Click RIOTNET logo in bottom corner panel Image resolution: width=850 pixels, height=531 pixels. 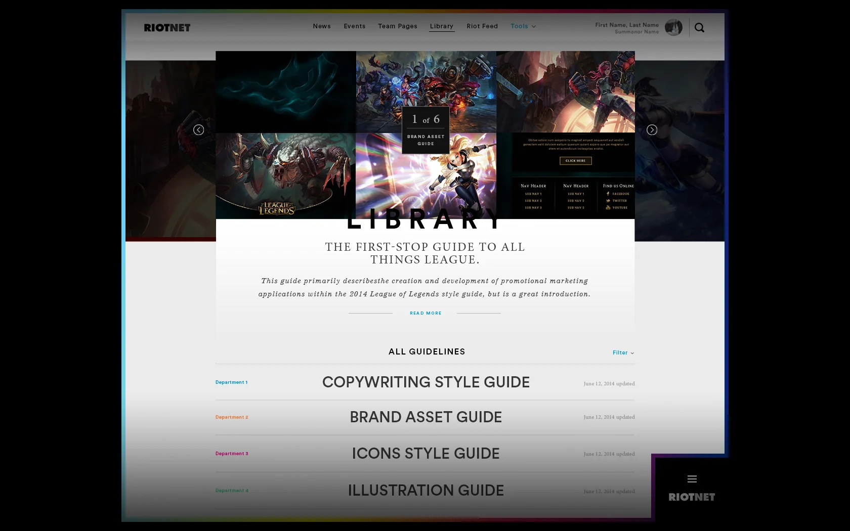pyautogui.click(x=692, y=497)
